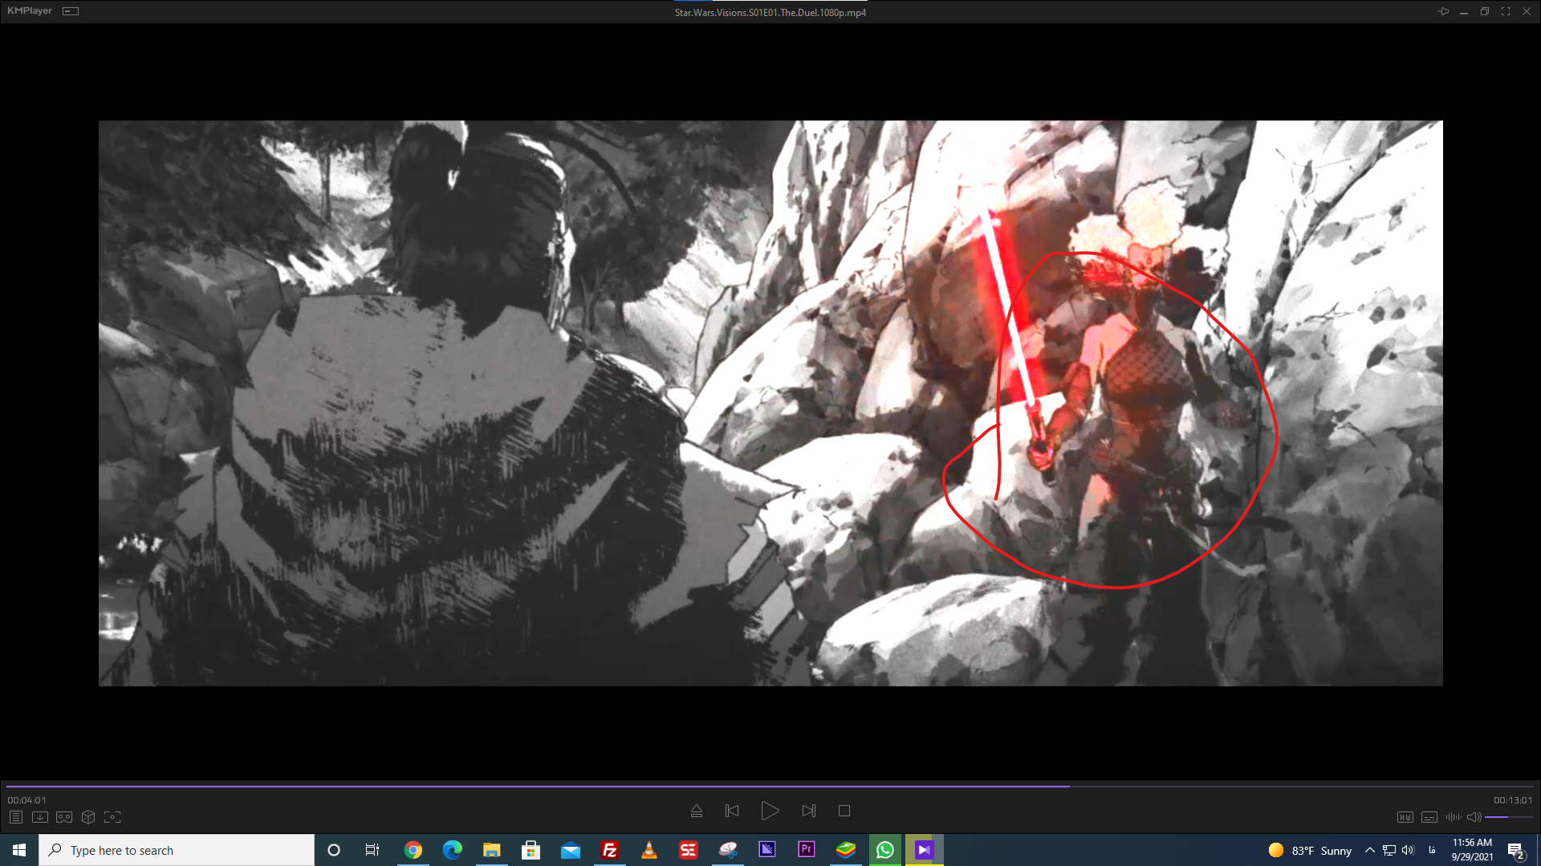Open the audio equalizer waveform icon

(1453, 817)
